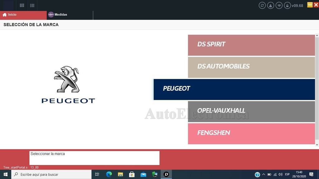Viewport: 319px width, 179px height.
Task: Click the 'Seleccionar la marca' message box
Action: [x=94, y=158]
